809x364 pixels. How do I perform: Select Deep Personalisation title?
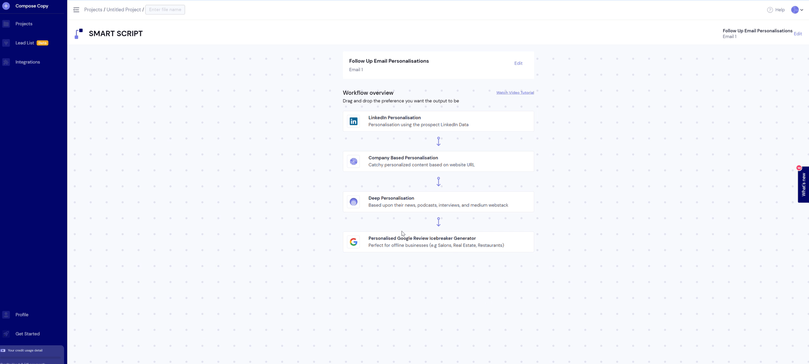pos(391,198)
